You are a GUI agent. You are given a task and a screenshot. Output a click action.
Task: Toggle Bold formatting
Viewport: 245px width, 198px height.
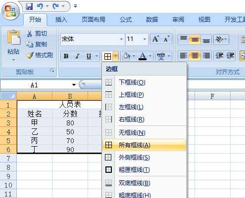pyautogui.click(x=66, y=56)
